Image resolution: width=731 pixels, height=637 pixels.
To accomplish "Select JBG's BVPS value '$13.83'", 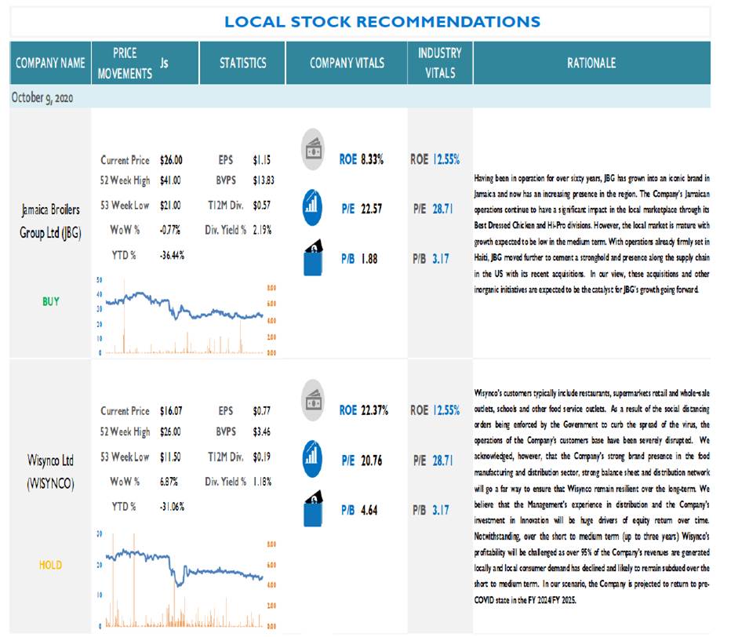I will coord(264,180).
